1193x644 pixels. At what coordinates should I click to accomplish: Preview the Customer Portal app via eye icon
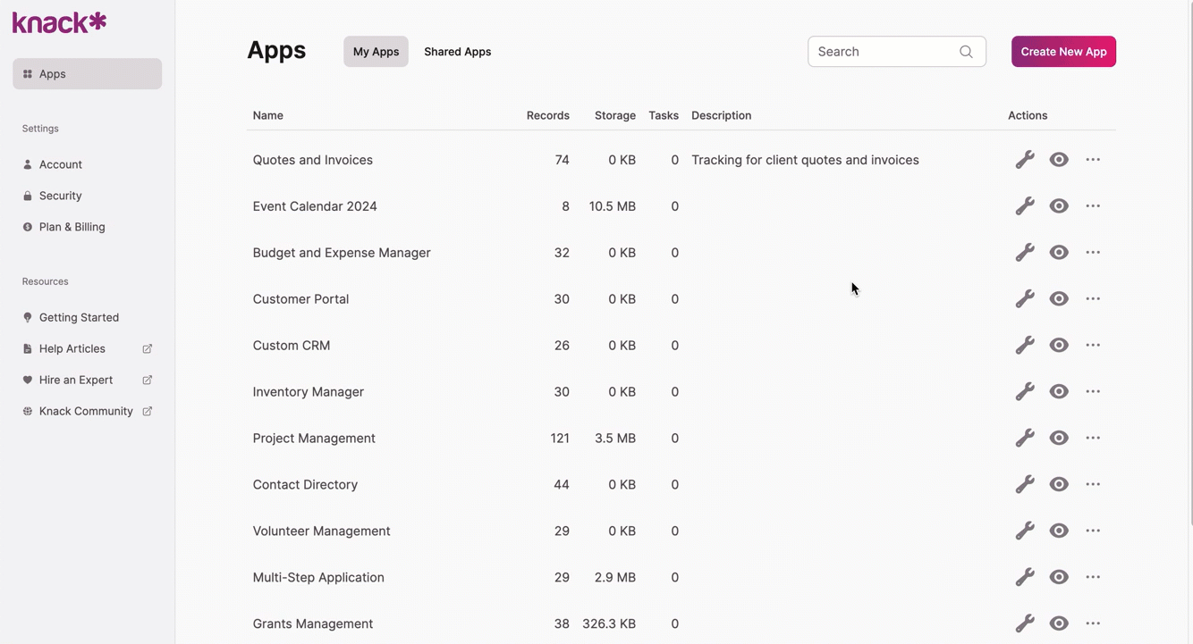click(1059, 298)
